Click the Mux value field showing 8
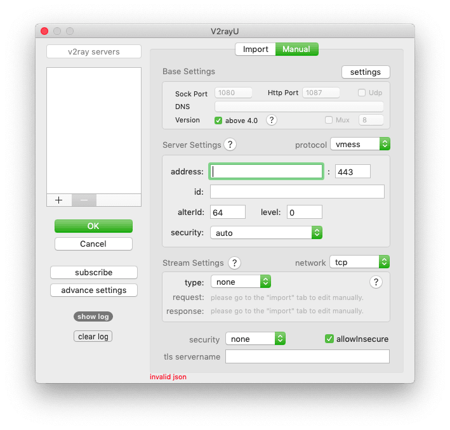Viewport: 450px width, 430px height. coord(371,120)
